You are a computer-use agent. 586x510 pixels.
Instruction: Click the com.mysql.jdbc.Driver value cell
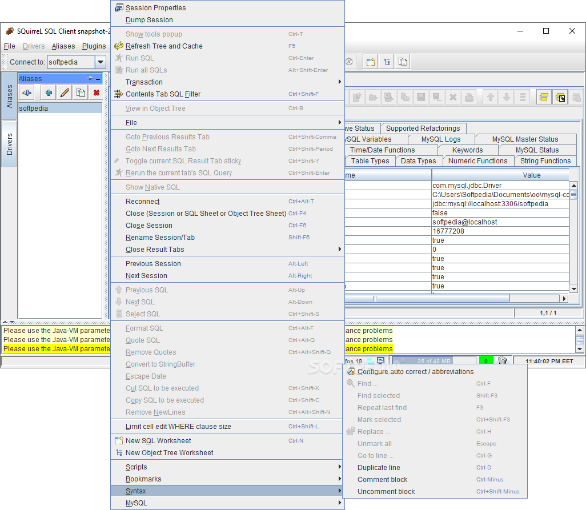500,185
